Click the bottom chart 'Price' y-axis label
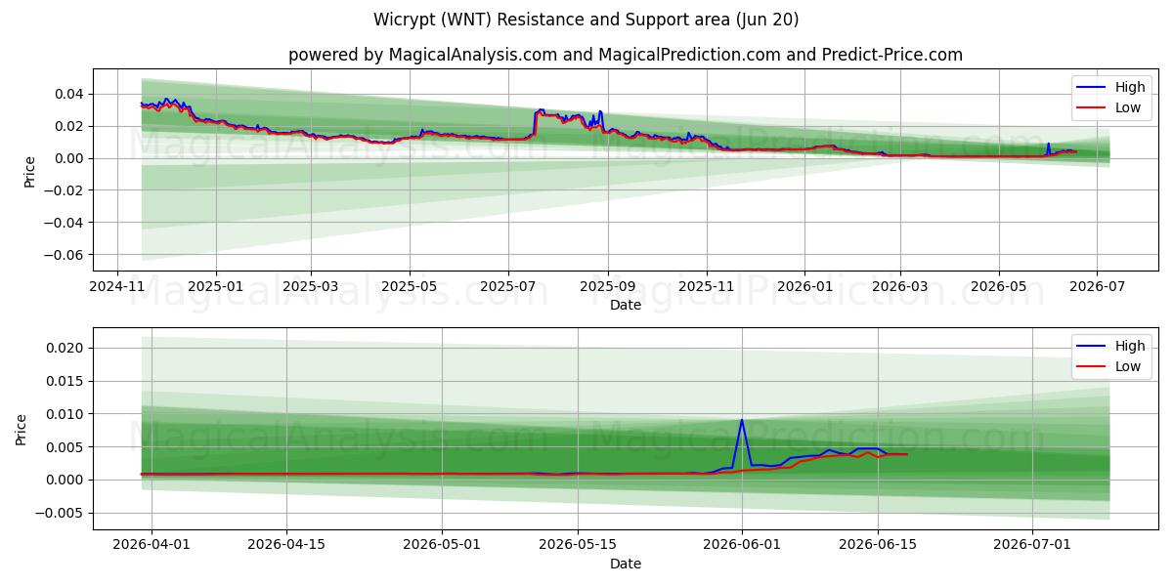 click(22, 429)
